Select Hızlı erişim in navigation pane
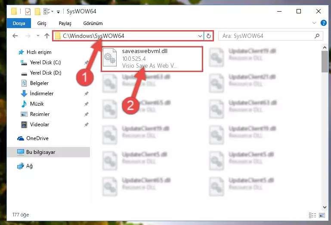Screen dimensions: 331x225 (x=39, y=52)
